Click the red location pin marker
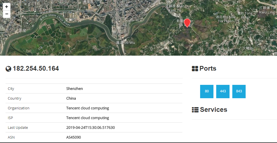This screenshot has height=143, width=277. 187,23
